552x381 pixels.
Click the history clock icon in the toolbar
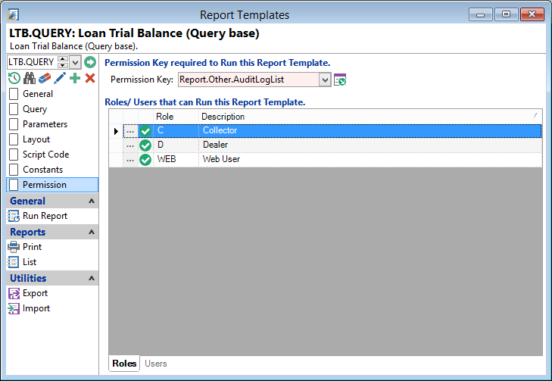(14, 78)
